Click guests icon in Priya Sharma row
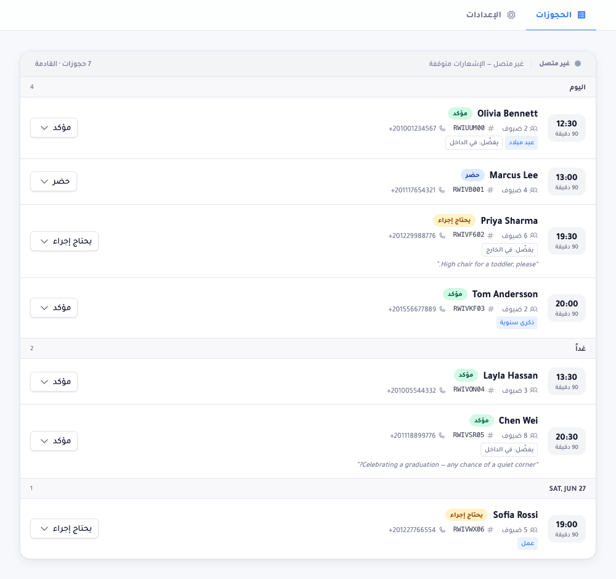Viewport: 616px width, 579px height. pos(534,236)
